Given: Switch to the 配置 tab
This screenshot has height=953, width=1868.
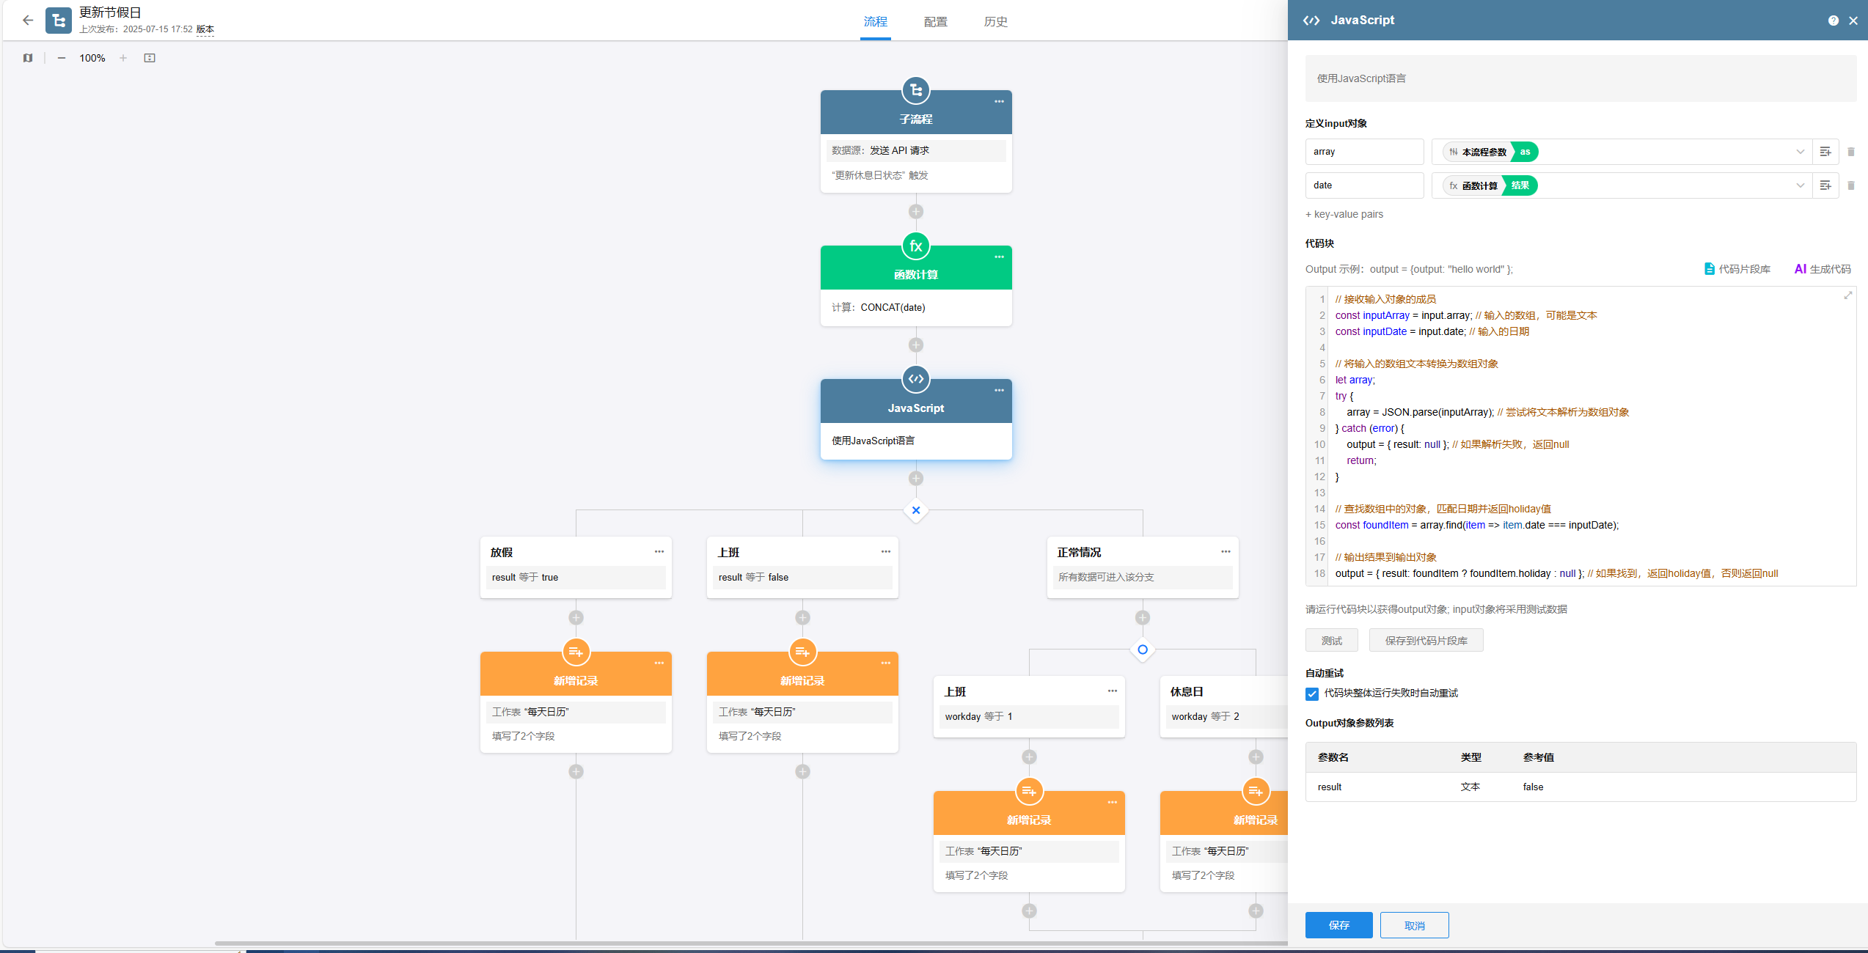Looking at the screenshot, I should (x=935, y=22).
